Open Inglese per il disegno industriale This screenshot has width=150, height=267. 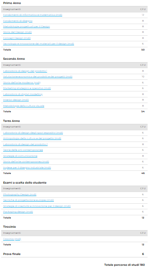[x=27, y=168]
